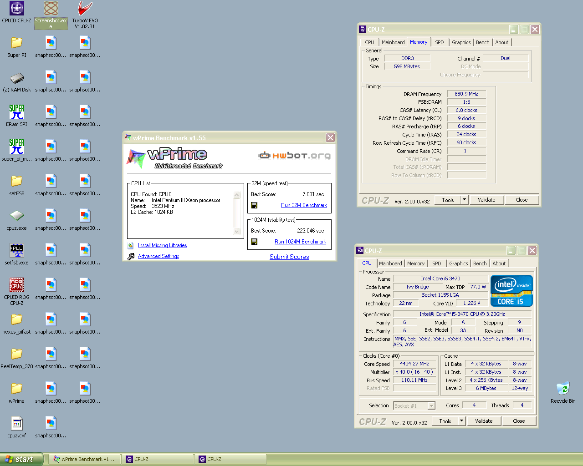The width and height of the screenshot is (583, 466).
Task: Open the setfsb.exe PLL icon
Action: pos(17,254)
